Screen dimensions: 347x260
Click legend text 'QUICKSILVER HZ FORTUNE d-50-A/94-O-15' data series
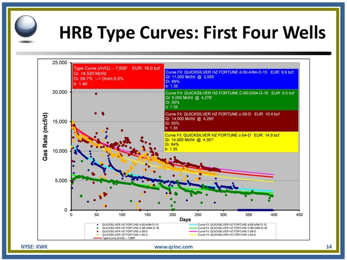(x=131, y=224)
